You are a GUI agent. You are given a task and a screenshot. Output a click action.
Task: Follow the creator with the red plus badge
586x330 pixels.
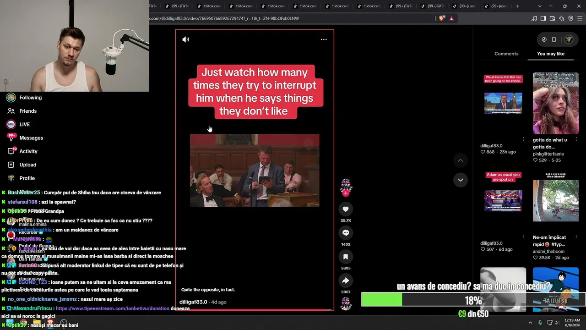coord(346,193)
